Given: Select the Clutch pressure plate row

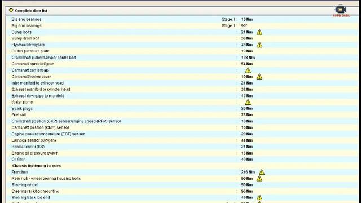Looking at the screenshot, I should [x=182, y=51].
